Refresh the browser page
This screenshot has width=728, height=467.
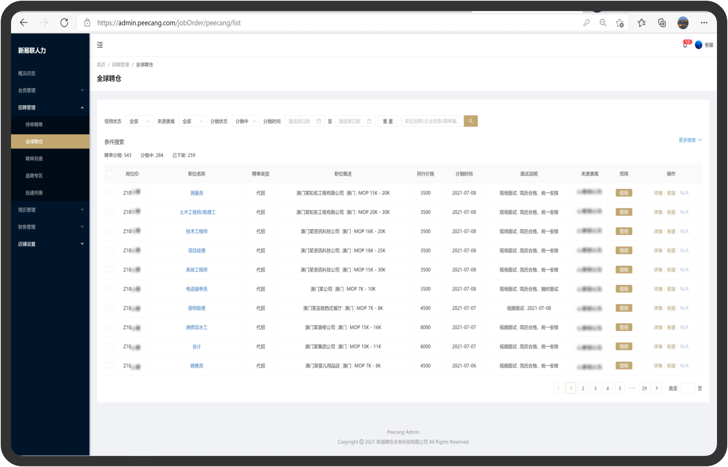(64, 23)
